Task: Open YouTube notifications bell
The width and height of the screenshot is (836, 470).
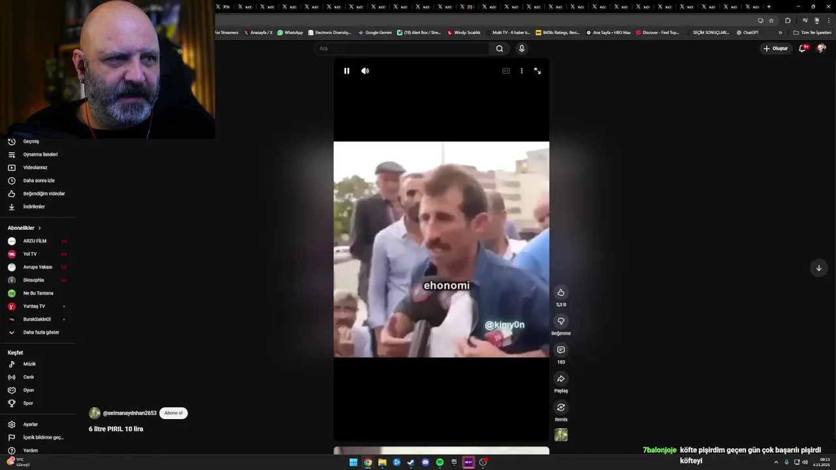Action: point(803,48)
